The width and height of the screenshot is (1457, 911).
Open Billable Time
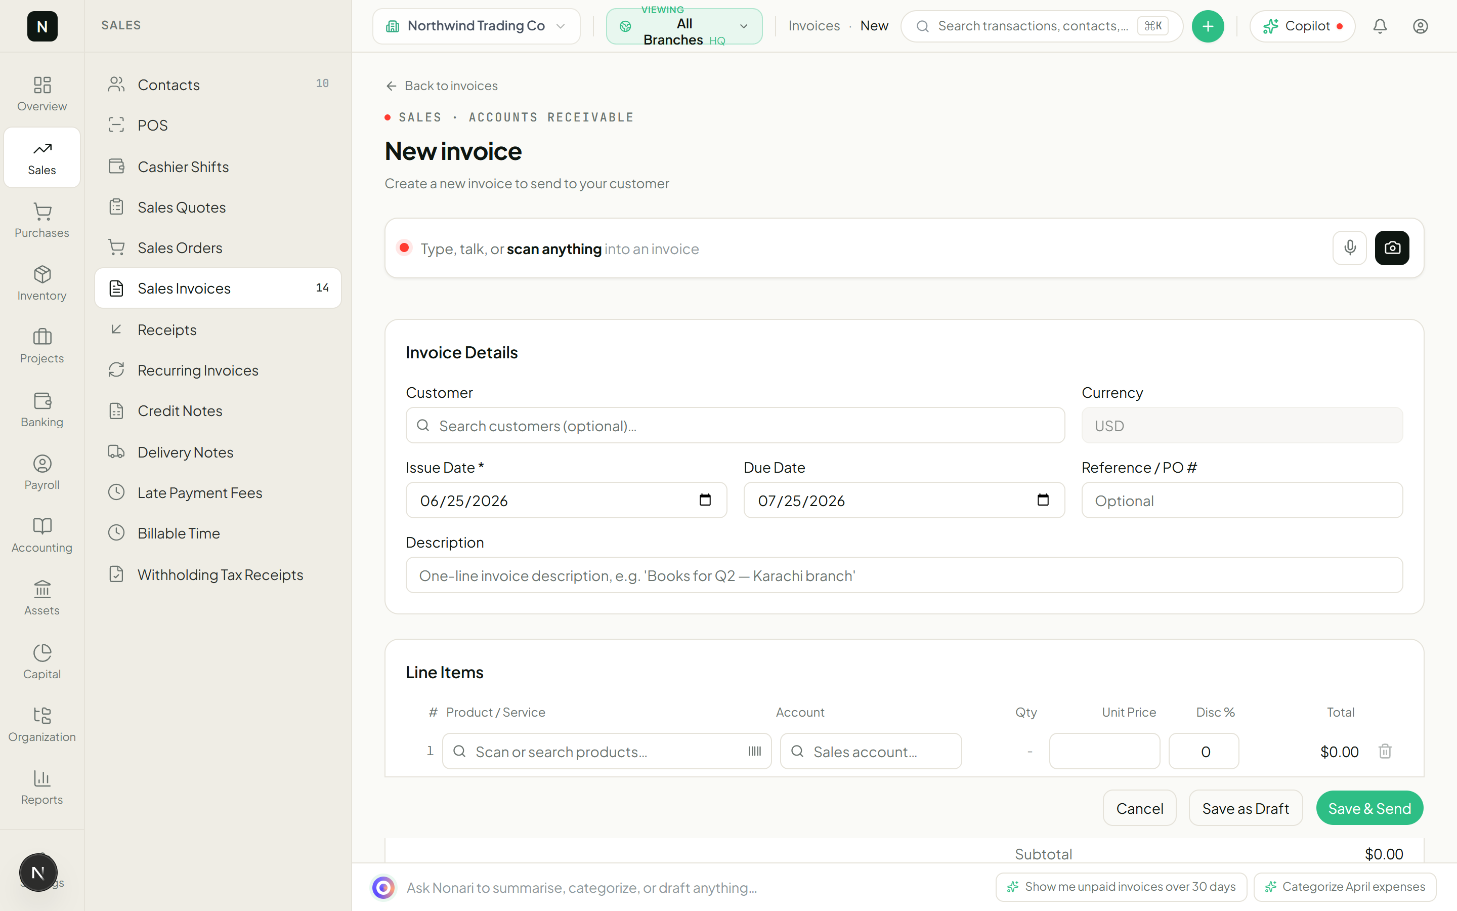[x=218, y=532]
